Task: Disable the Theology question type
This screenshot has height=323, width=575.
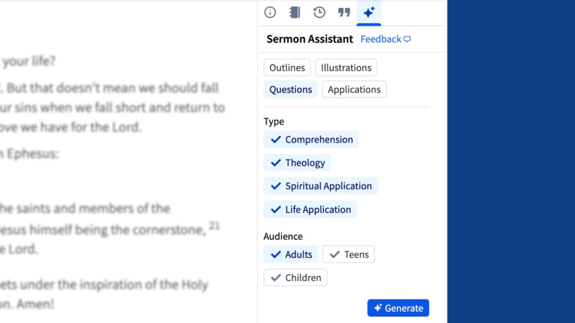Action: [x=297, y=163]
